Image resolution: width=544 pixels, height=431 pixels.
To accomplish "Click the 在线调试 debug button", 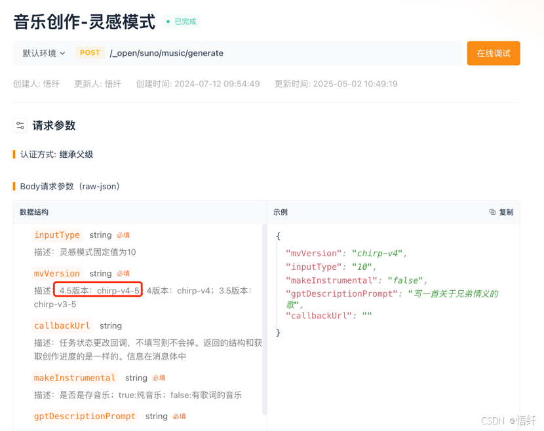I will 494,53.
